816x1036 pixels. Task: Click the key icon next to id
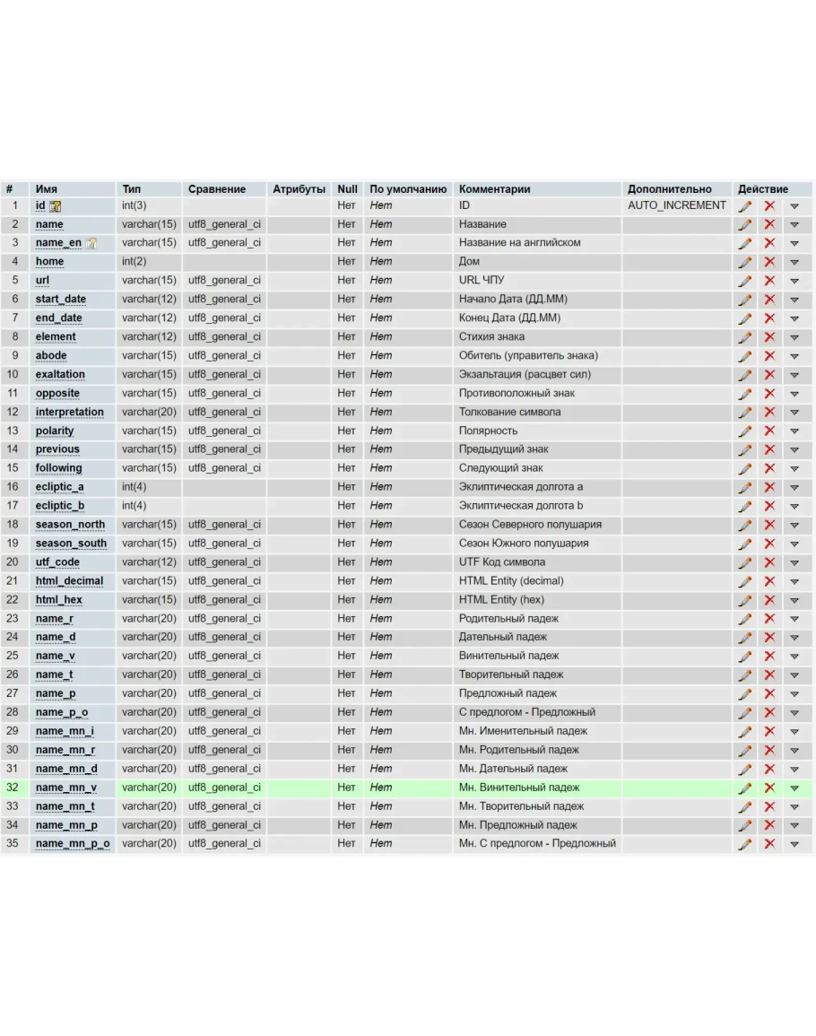coord(56,206)
